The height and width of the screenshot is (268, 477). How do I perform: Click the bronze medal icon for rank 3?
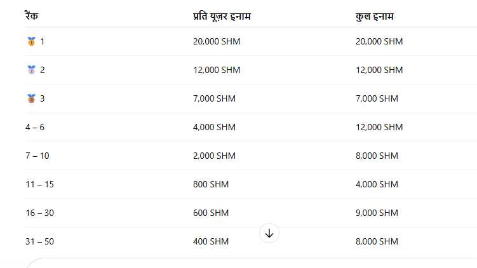31,98
